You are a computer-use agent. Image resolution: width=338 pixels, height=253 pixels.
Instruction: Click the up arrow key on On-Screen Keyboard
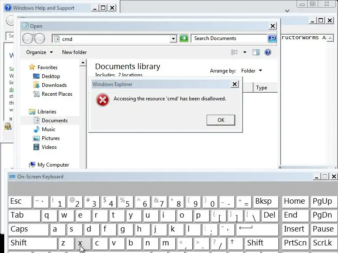235,244
